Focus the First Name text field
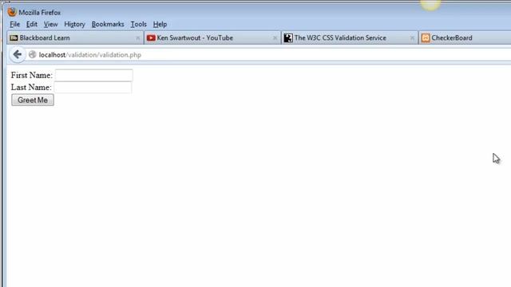This screenshot has height=287, width=511. click(x=94, y=75)
